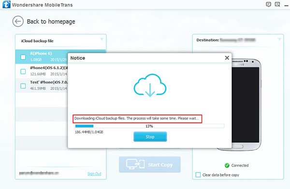Viewport: 290px width, 189px height.
Task: Click the Notice dialog title
Action: 78,58
